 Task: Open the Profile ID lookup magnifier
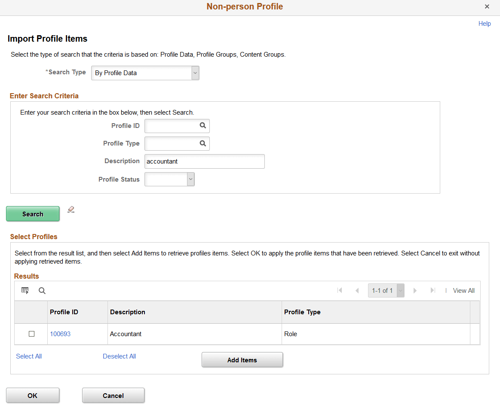pyautogui.click(x=202, y=125)
